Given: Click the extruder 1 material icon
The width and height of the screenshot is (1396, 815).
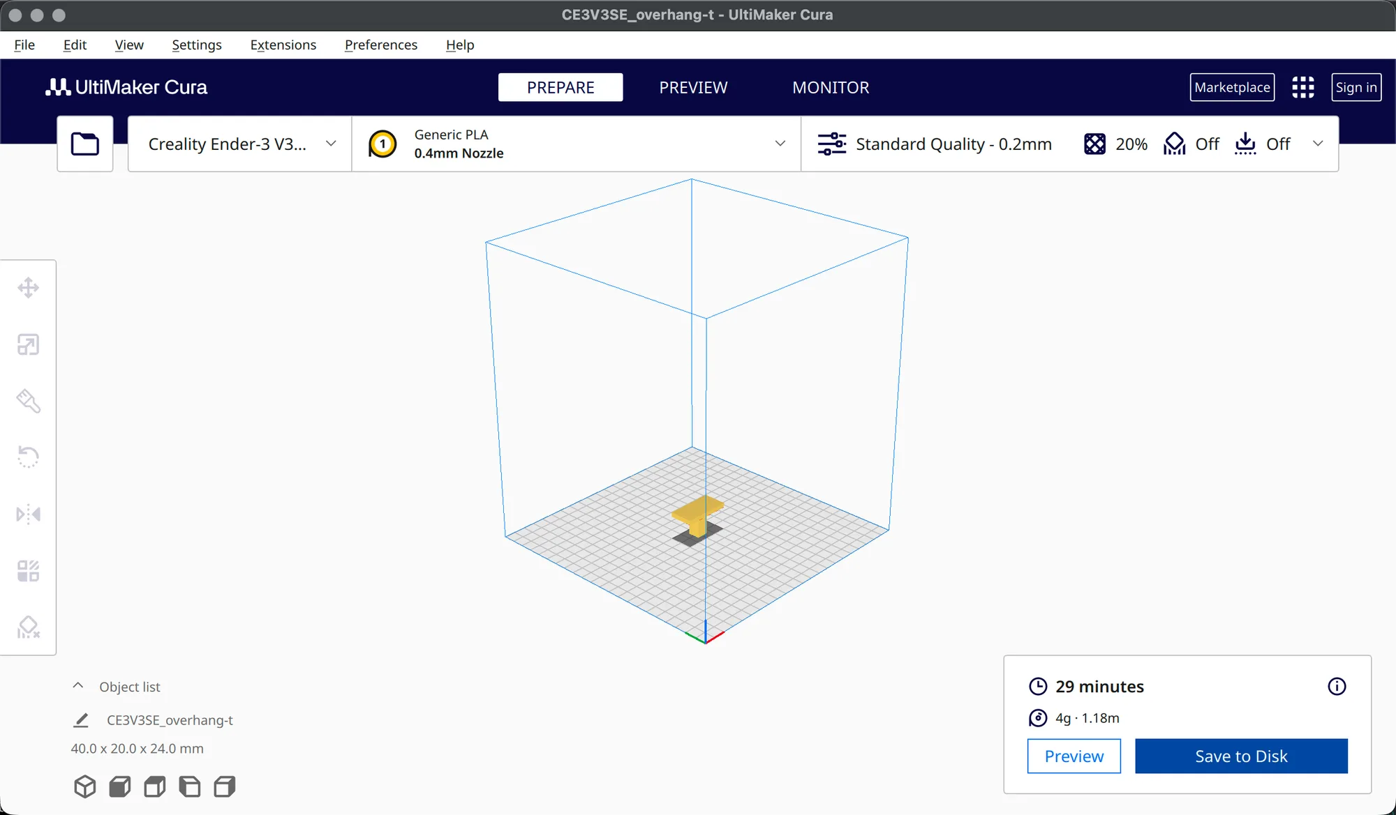Looking at the screenshot, I should 383,144.
